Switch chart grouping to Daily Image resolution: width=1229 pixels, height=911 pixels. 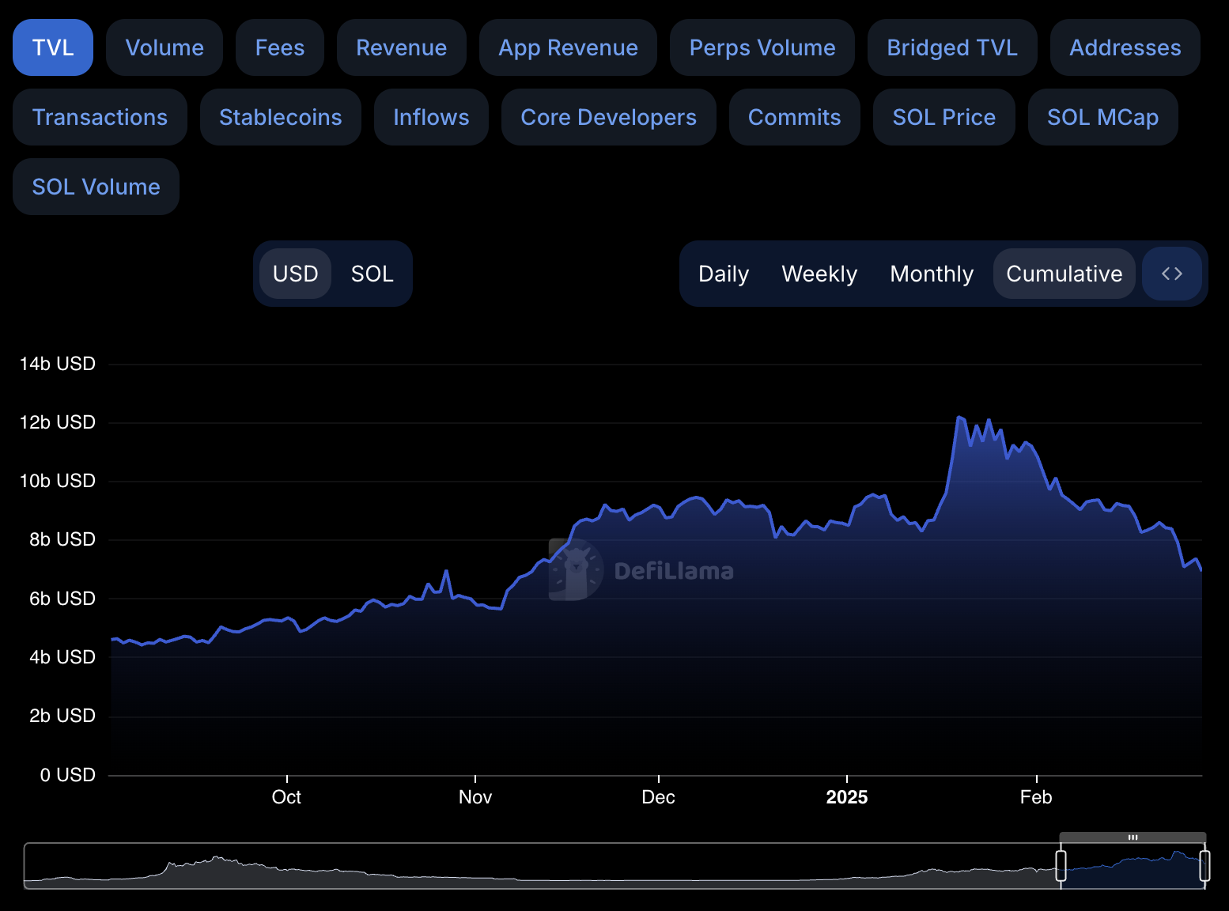(723, 274)
